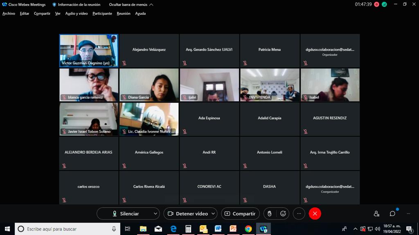Open the audio options arrow beside Silenciar
The height and width of the screenshot is (235, 419).
pyautogui.click(x=155, y=214)
